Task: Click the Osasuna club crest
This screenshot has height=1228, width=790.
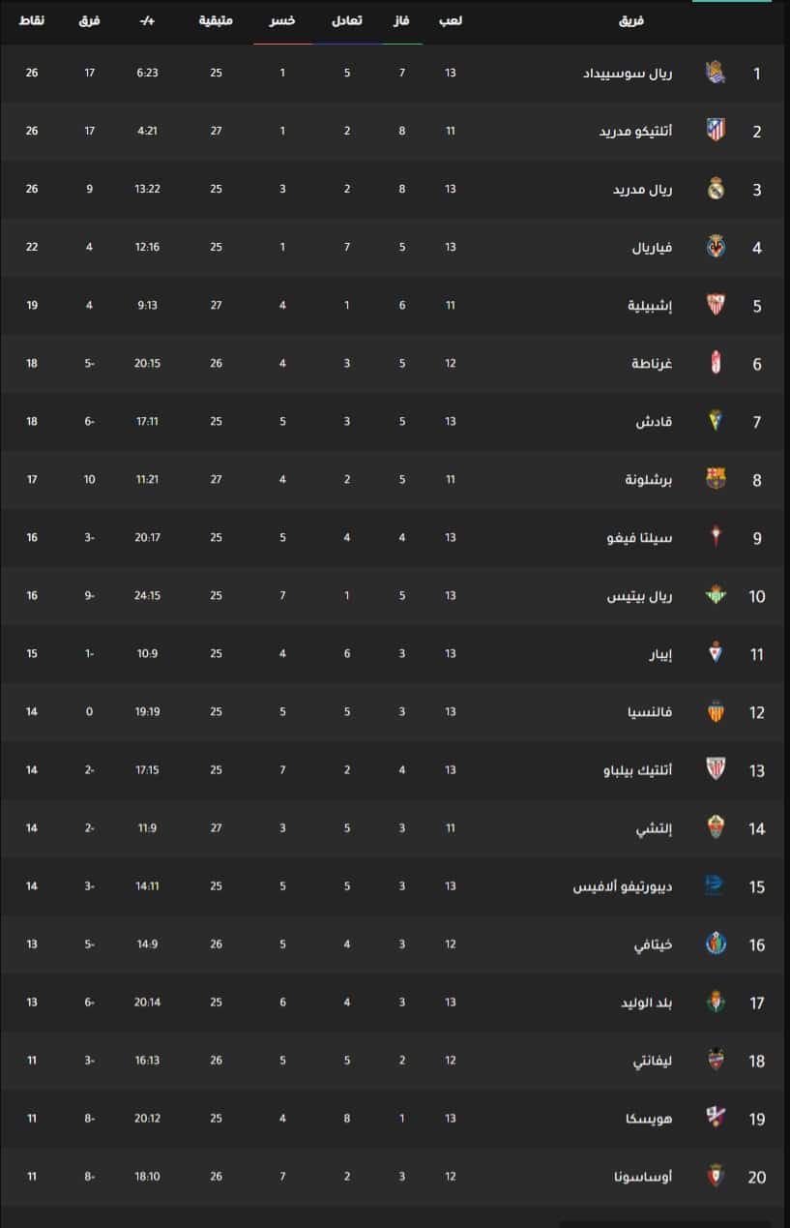Action: [716, 1176]
